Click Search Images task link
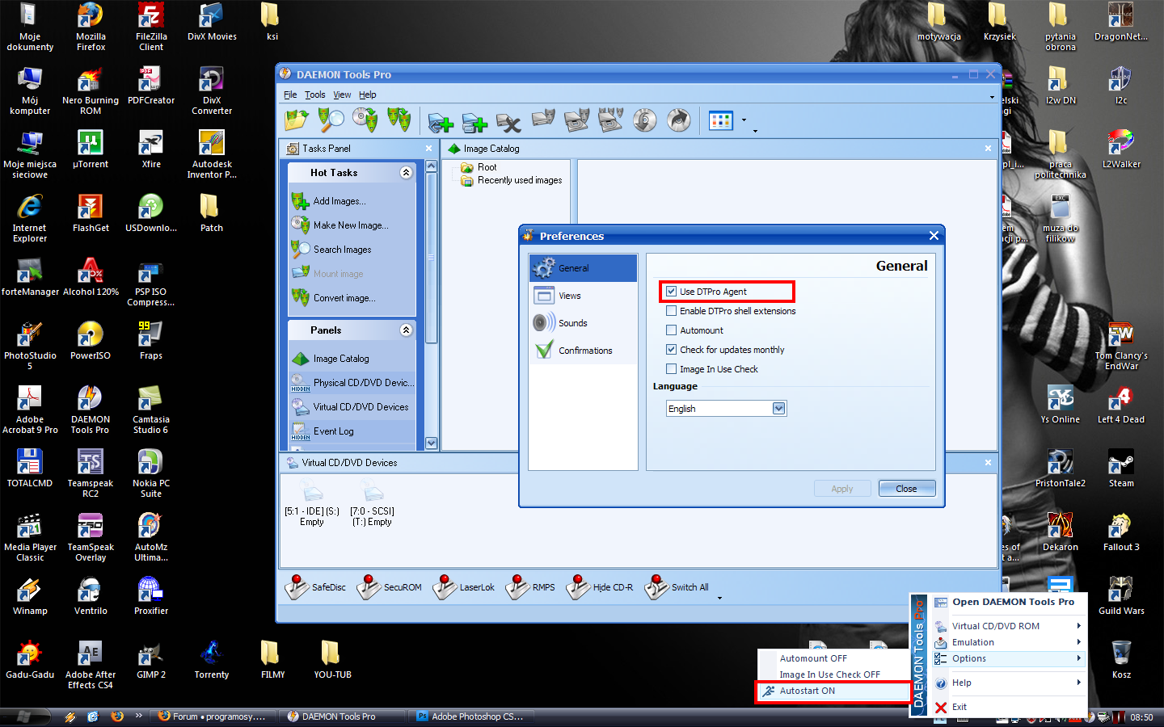This screenshot has width=1164, height=727. point(343,250)
